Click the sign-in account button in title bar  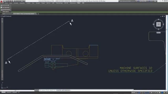point(143,1)
